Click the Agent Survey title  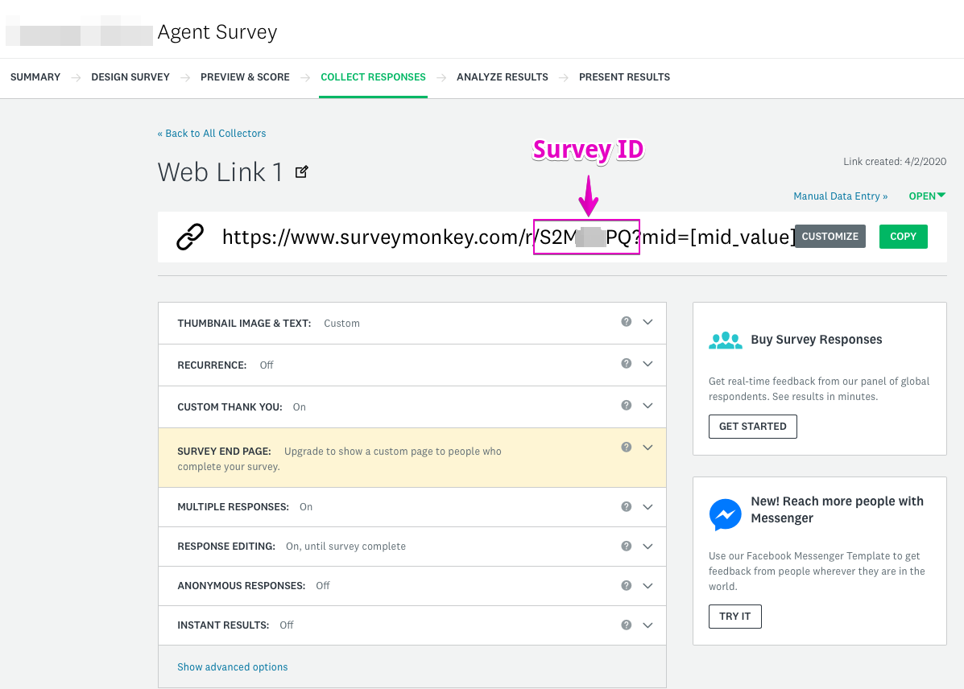coord(217,32)
